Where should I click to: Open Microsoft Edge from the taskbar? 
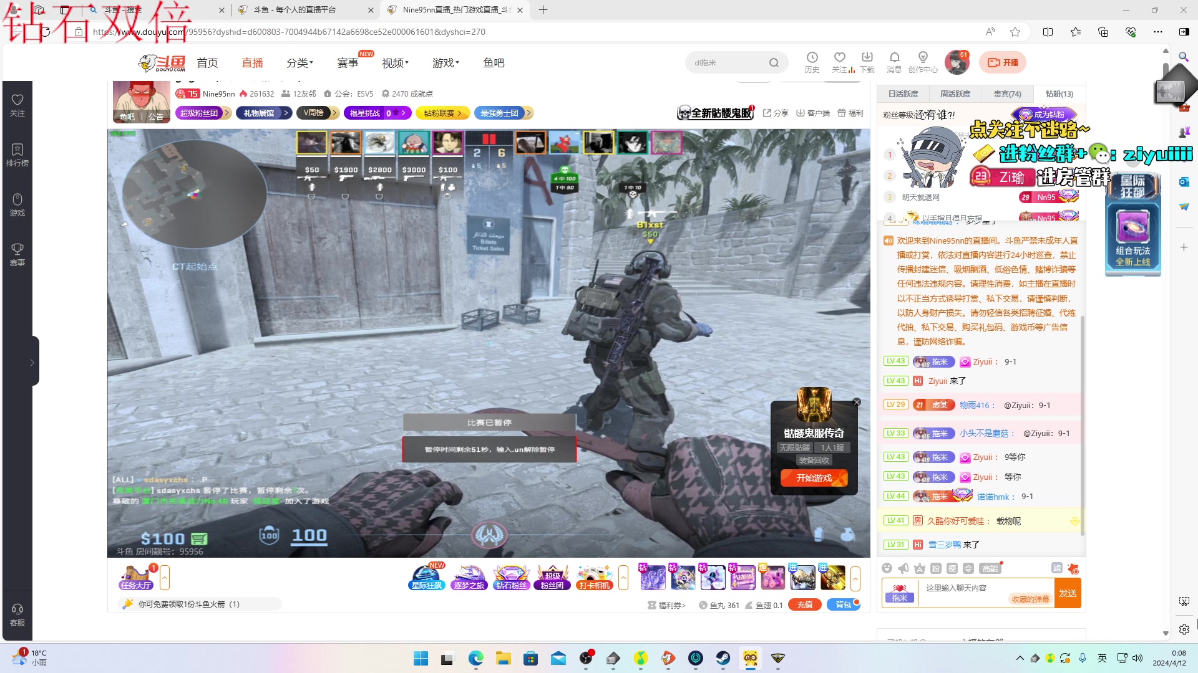(475, 658)
